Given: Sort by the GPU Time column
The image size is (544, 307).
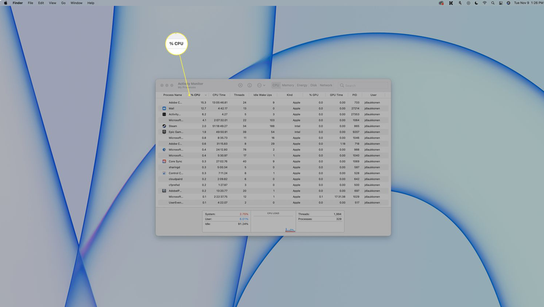Looking at the screenshot, I should (336, 95).
